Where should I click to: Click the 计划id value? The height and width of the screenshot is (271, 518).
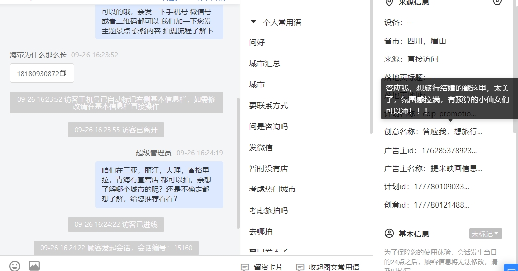point(442,187)
